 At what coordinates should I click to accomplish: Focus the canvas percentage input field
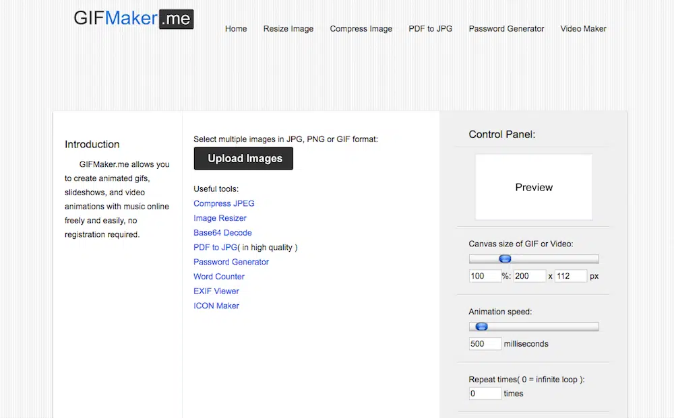(485, 276)
